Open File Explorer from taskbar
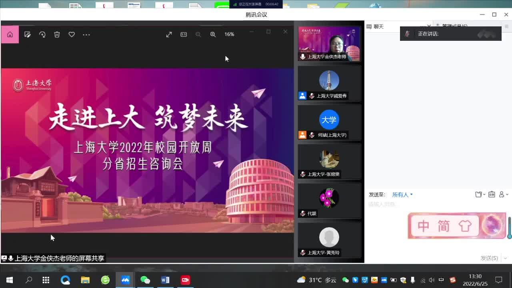The height and width of the screenshot is (288, 512). [x=85, y=280]
